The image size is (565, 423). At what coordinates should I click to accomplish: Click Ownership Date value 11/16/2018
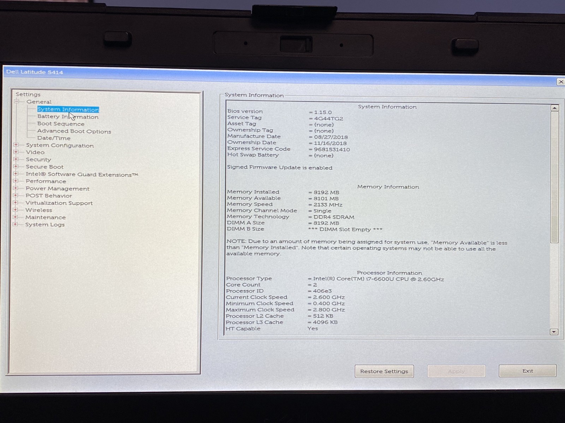click(x=331, y=143)
